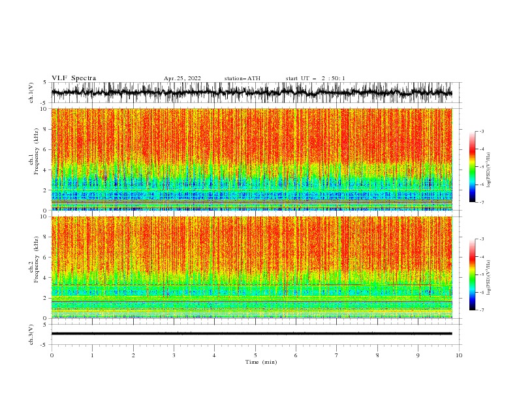Click the "2" tick on the time axis
Viewport: 517px width, 399px height.
133,355
